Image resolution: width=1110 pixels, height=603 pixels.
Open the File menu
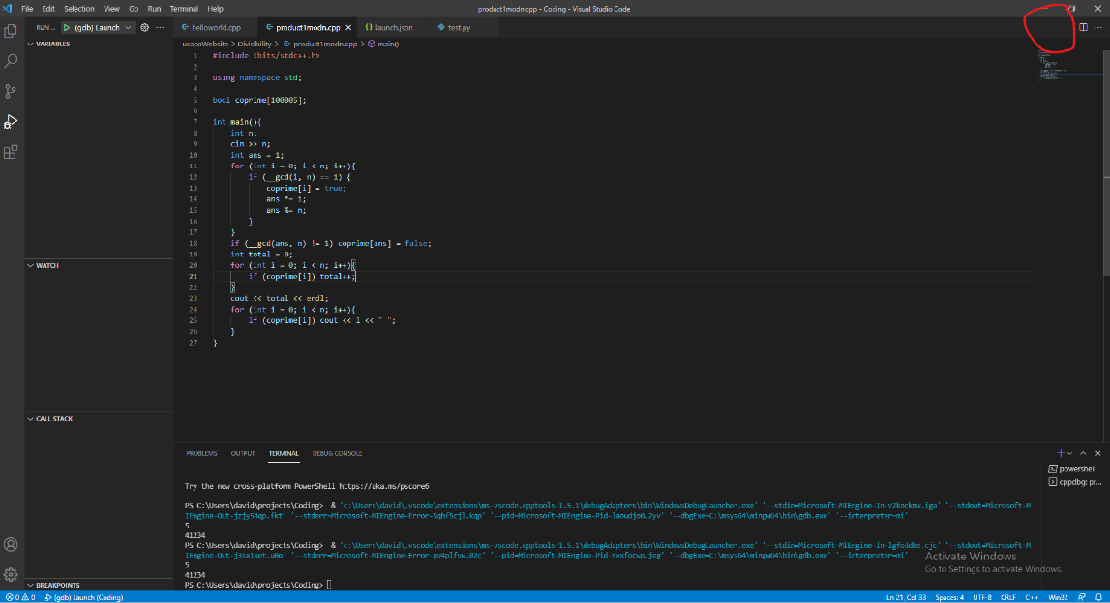[x=27, y=9]
